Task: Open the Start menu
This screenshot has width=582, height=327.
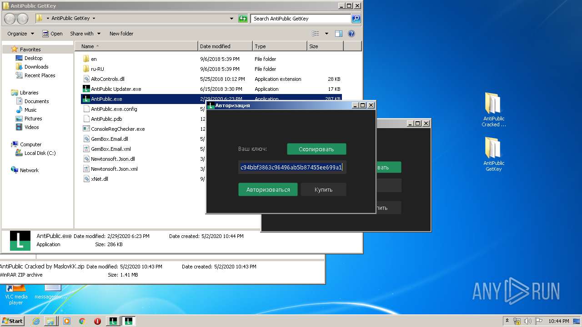Action: [13, 321]
